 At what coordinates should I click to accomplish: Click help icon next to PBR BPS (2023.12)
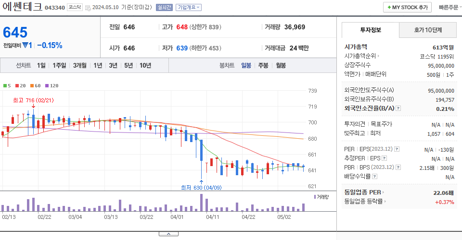398,168
